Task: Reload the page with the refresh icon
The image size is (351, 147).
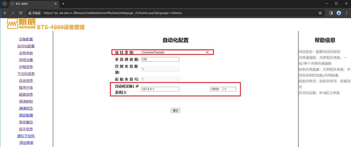Action: tap(21, 13)
